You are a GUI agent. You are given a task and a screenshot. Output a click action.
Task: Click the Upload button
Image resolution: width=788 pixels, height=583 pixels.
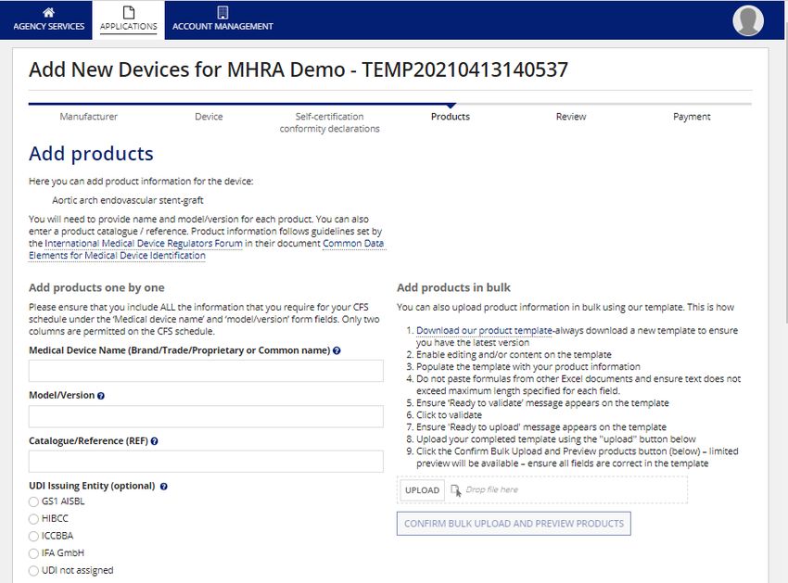tap(422, 490)
